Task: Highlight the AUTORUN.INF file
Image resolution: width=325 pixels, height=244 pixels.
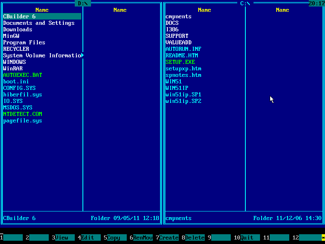Action: 184,49
